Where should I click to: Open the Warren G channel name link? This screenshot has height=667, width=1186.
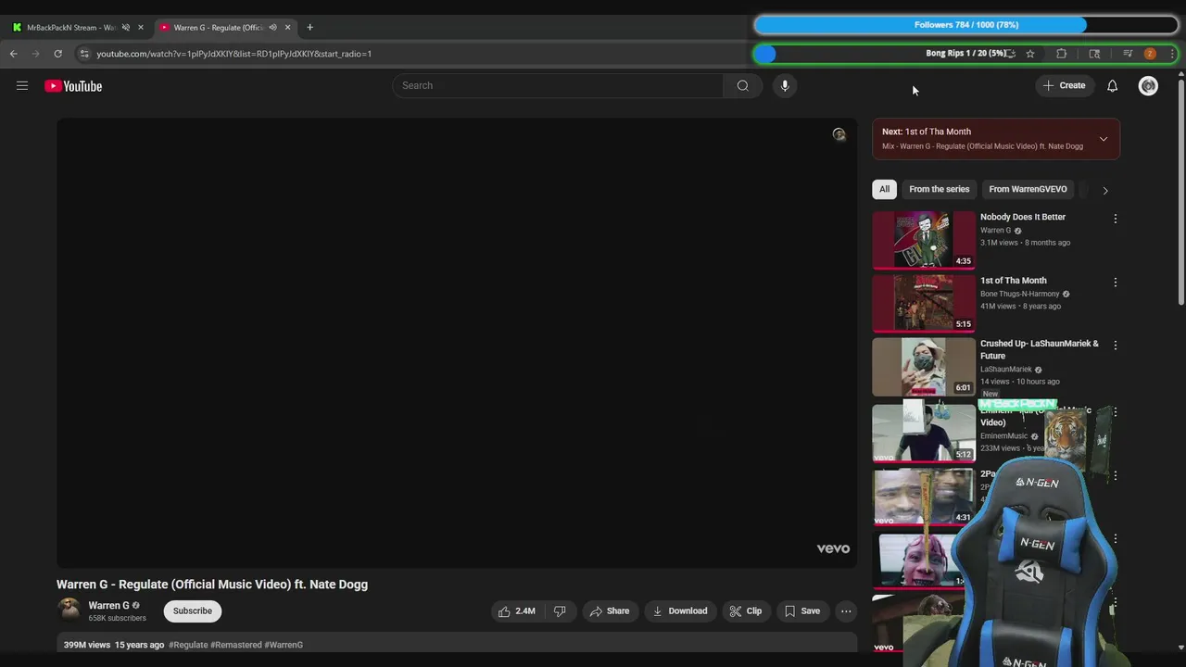coord(108,606)
